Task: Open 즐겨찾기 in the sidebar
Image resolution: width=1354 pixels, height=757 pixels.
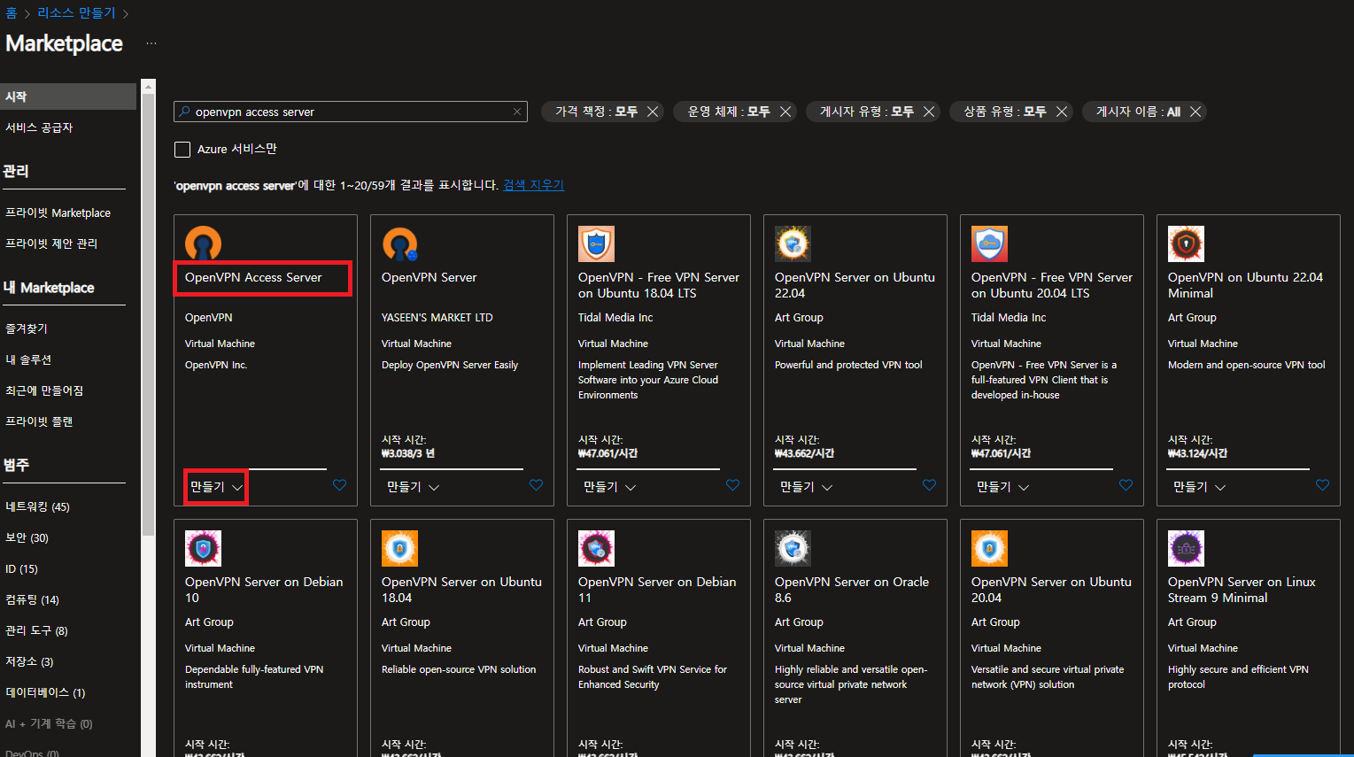Action: coord(27,328)
